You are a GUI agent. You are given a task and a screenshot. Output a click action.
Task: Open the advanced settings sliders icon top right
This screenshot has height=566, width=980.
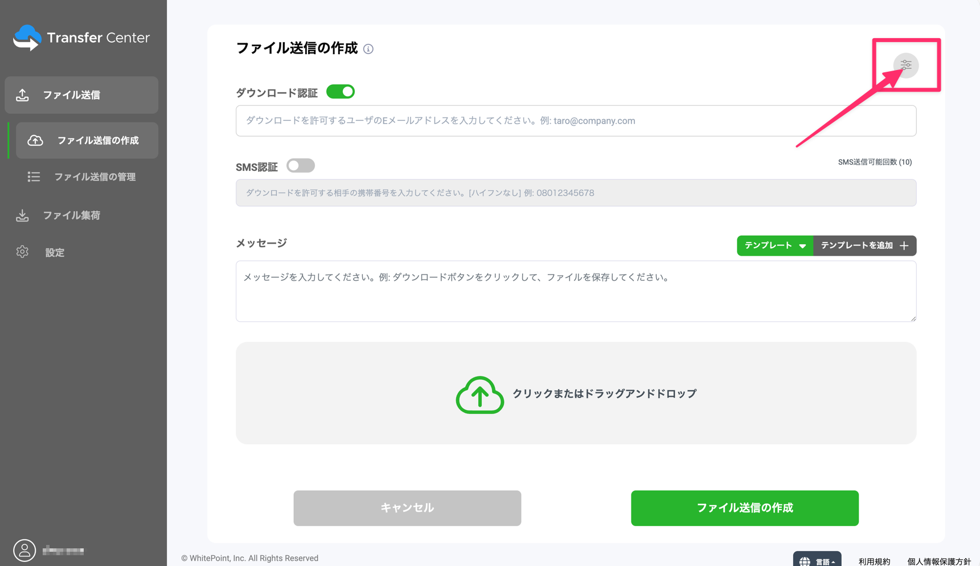pos(906,65)
